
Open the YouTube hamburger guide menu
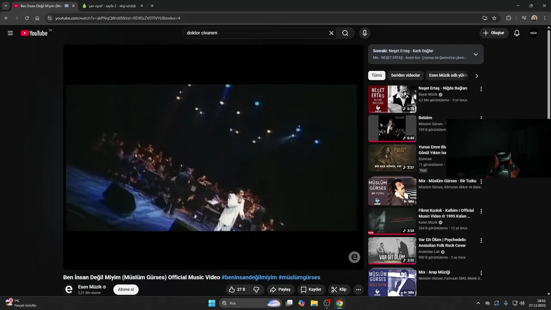click(x=10, y=33)
